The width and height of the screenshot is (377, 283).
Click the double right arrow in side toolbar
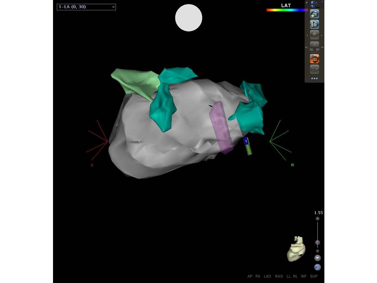[x=322, y=47]
